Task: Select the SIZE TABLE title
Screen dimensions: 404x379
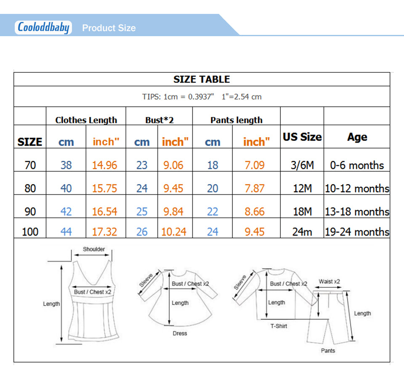Action: click(202, 80)
